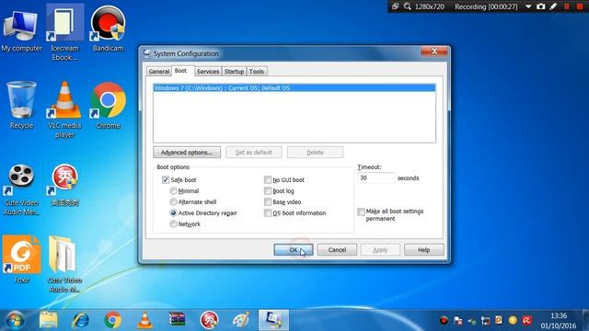Switch to the Tools tab
This screenshot has height=331, width=589.
click(x=257, y=72)
